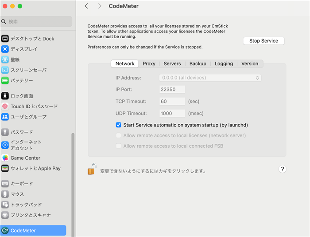The image size is (310, 237).
Task: Click the search magnifier icon
Action: coord(4,21)
